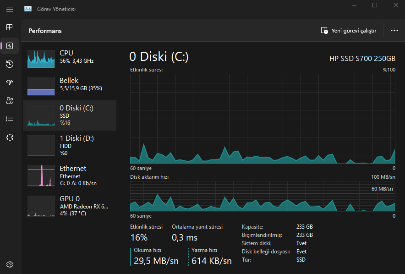Open the App history icon
The width and height of the screenshot is (405, 274).
tap(10, 64)
